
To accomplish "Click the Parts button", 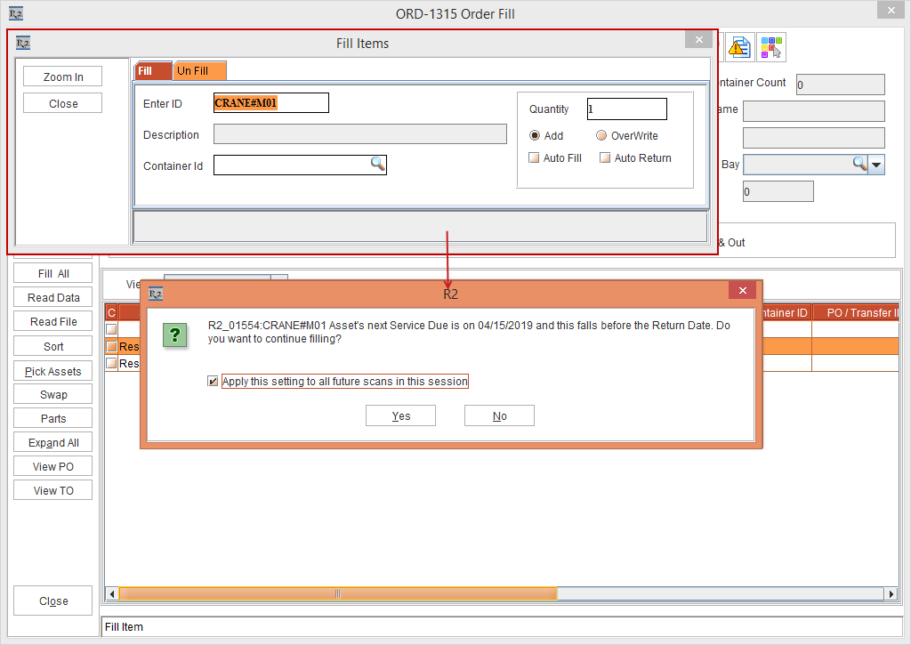I will (x=52, y=418).
